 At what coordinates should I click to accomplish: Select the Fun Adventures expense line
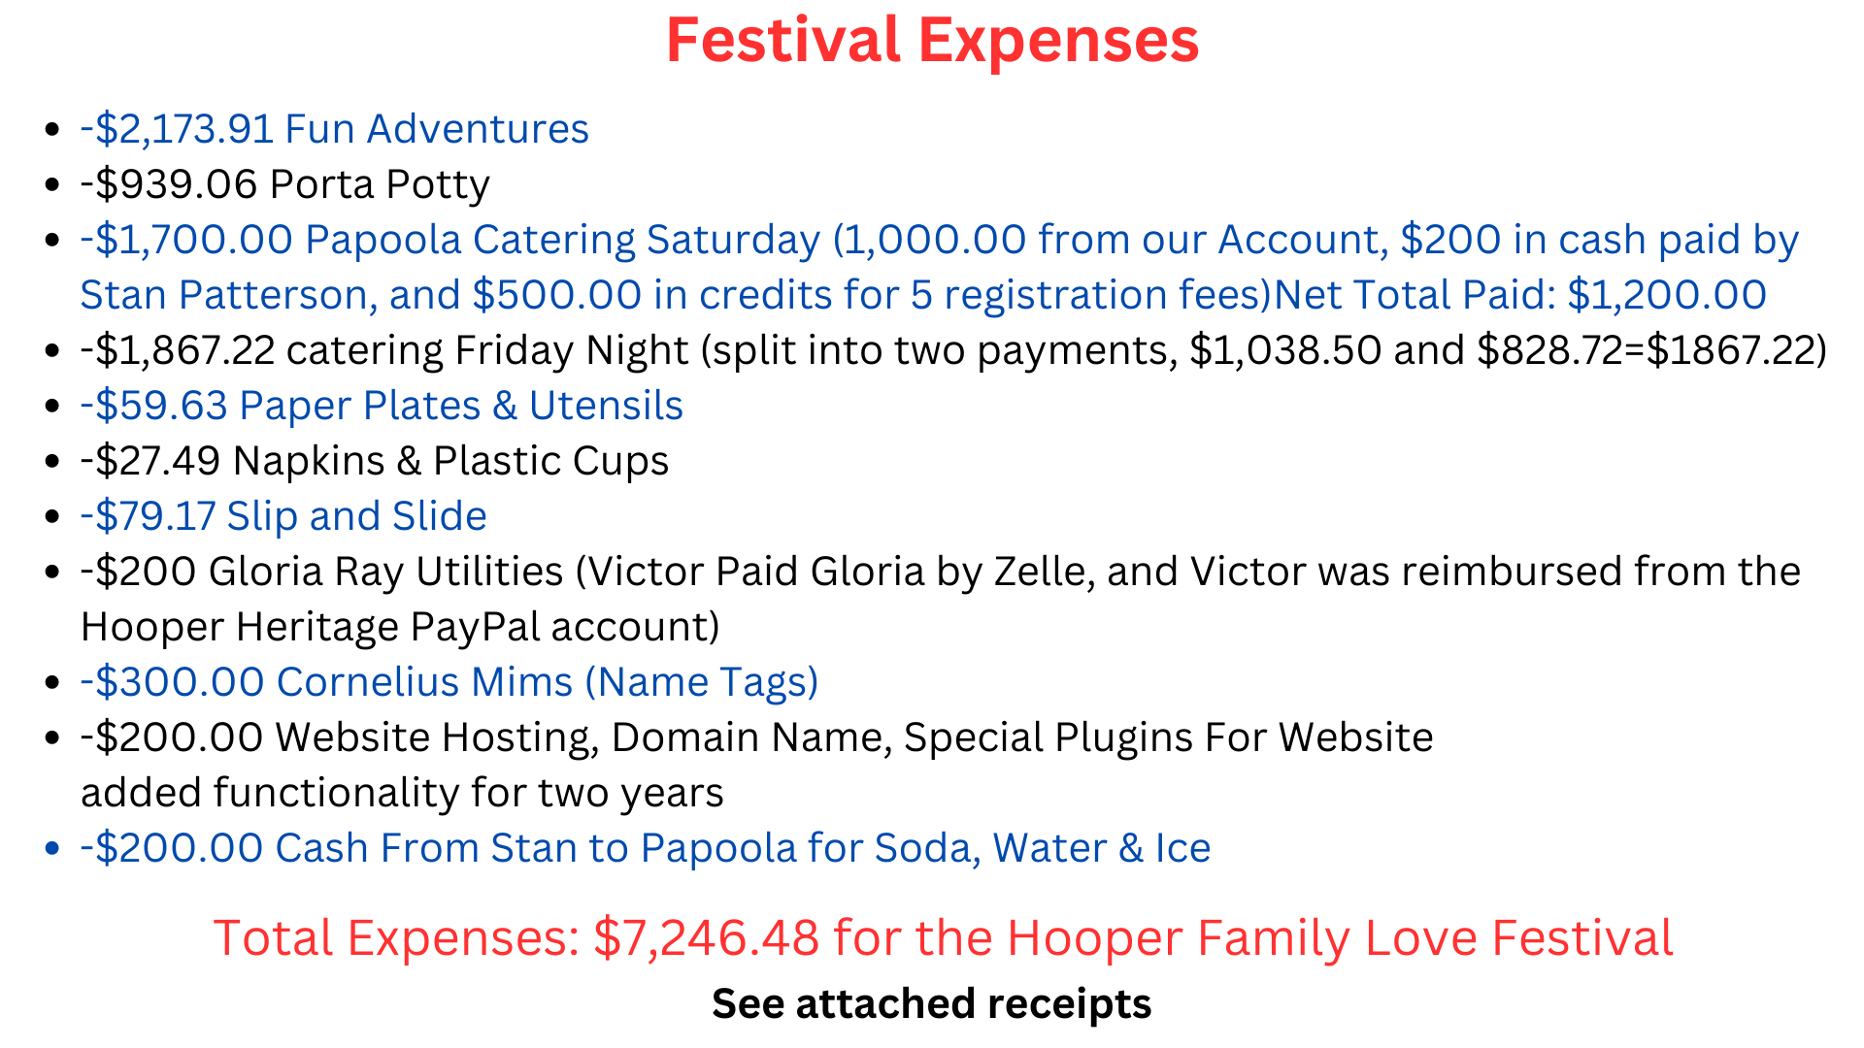coord(334,129)
